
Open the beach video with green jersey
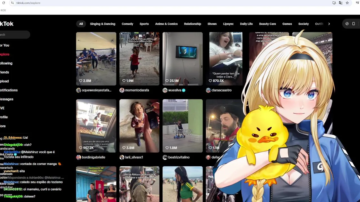point(183,184)
